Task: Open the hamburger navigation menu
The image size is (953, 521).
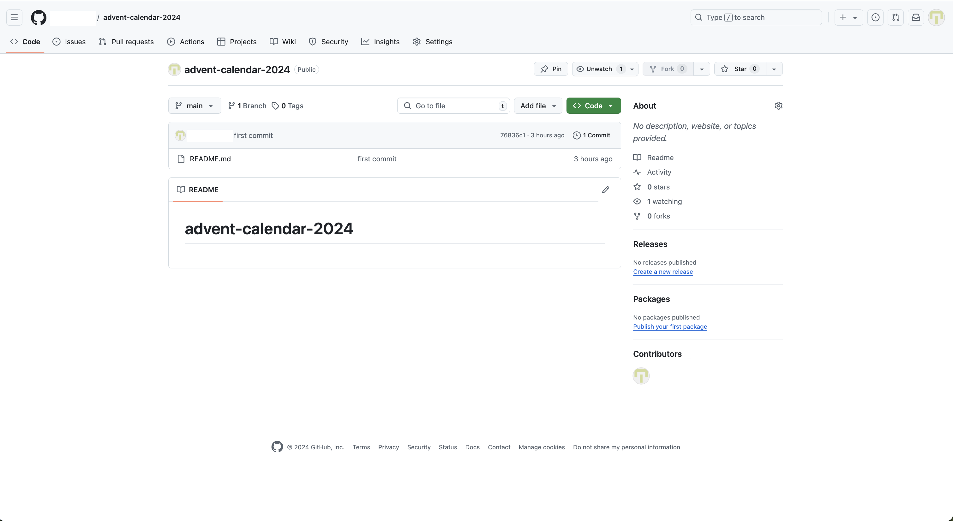Action: [x=14, y=17]
